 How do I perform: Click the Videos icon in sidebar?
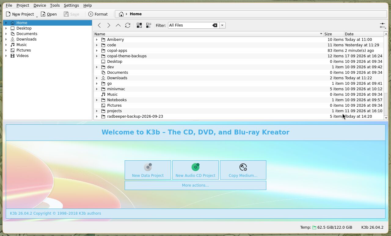[13, 56]
